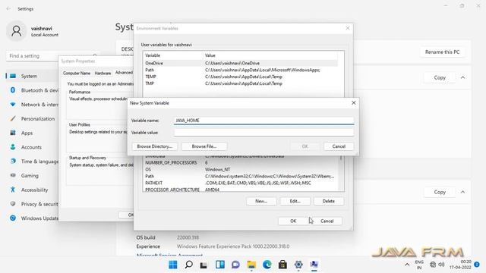The height and width of the screenshot is (273, 486).
Task: Open Bluetooth & devices in Settings sidebar
Action: click(32, 90)
